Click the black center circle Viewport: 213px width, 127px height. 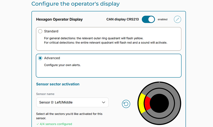point(159,103)
